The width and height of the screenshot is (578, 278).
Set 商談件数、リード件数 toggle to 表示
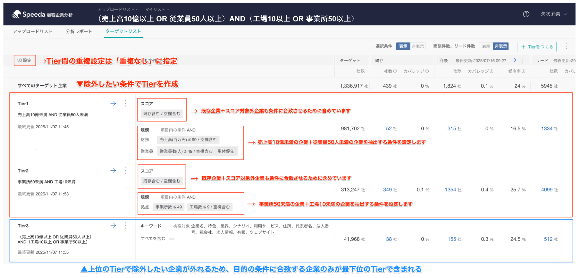(x=486, y=46)
